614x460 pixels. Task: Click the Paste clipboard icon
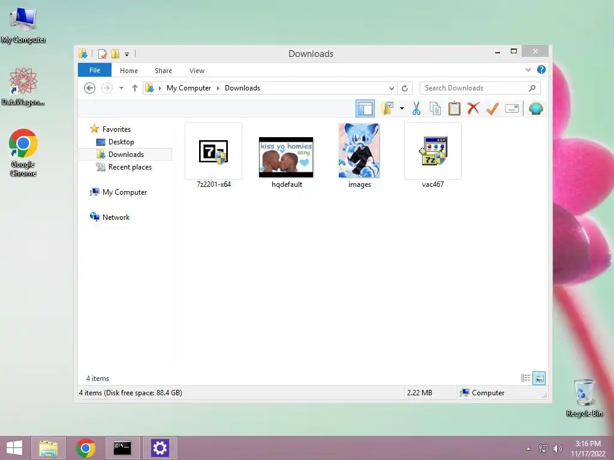pyautogui.click(x=455, y=108)
